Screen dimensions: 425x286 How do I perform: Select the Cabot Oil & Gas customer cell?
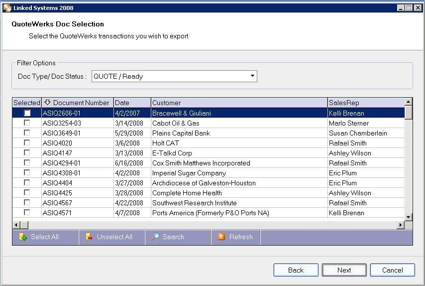pyautogui.click(x=239, y=123)
